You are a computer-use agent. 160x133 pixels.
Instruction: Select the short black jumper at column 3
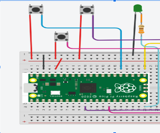[44, 62]
